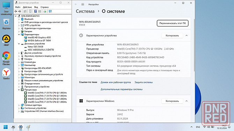Click the product code 00331-10000-00001-AA541
The height and width of the screenshot is (131, 234).
(x=131, y=62)
